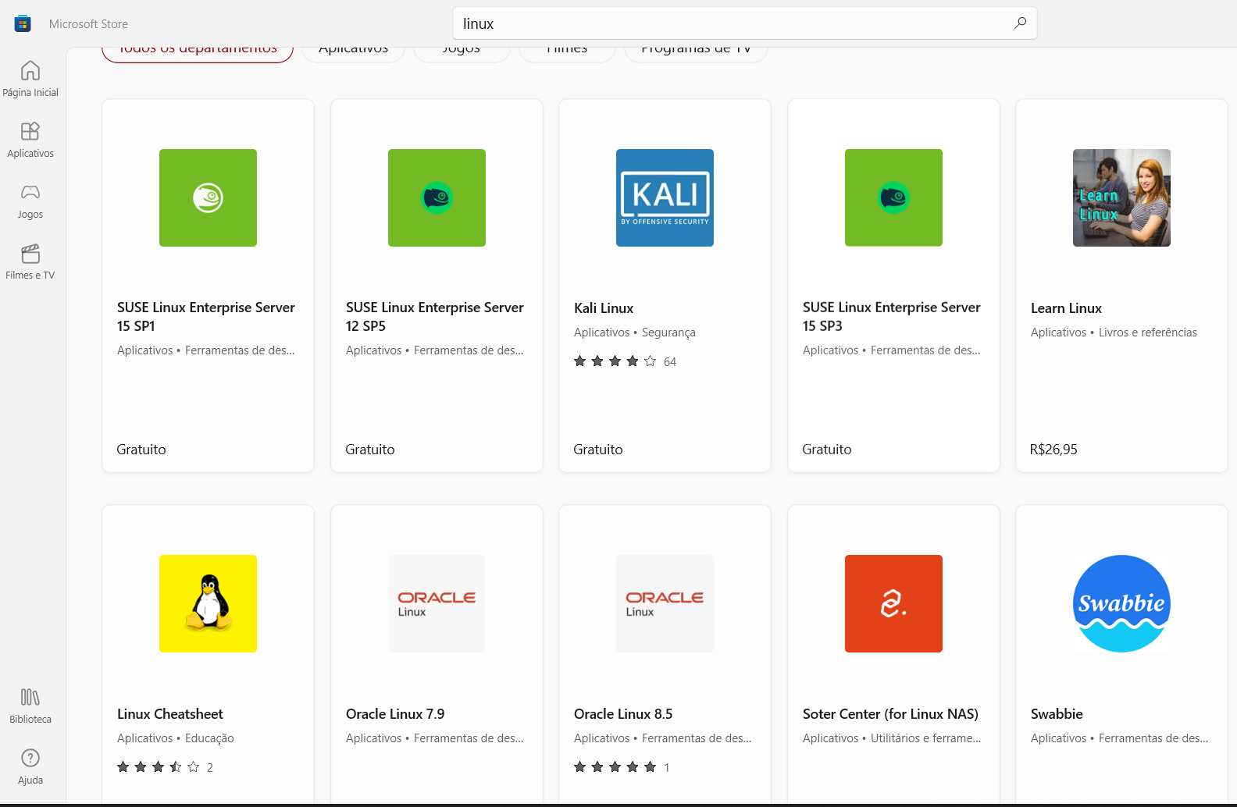Screen dimensions: 1237x807
Task: Open the Página Inicial home icon
Action: pos(30,70)
